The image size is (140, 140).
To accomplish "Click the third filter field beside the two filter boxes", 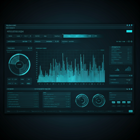I will click(x=70, y=42).
